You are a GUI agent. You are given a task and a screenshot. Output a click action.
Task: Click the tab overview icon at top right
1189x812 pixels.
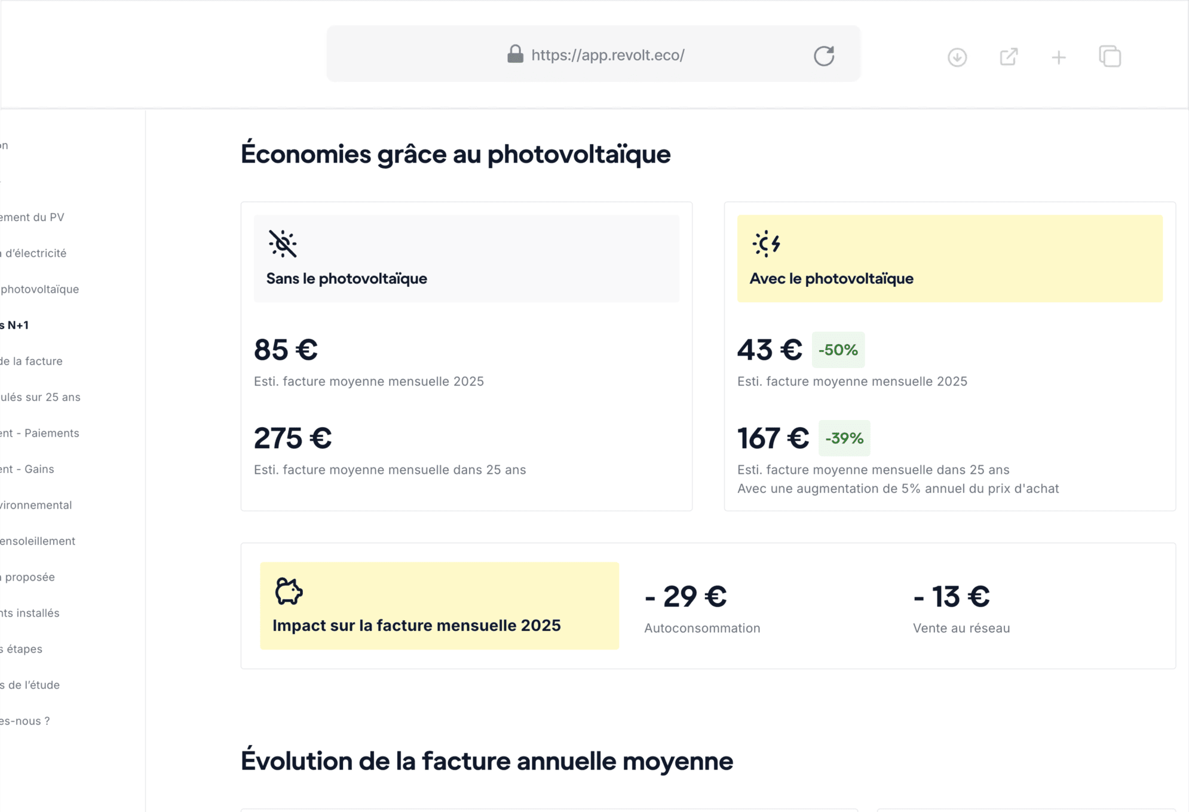click(x=1110, y=57)
